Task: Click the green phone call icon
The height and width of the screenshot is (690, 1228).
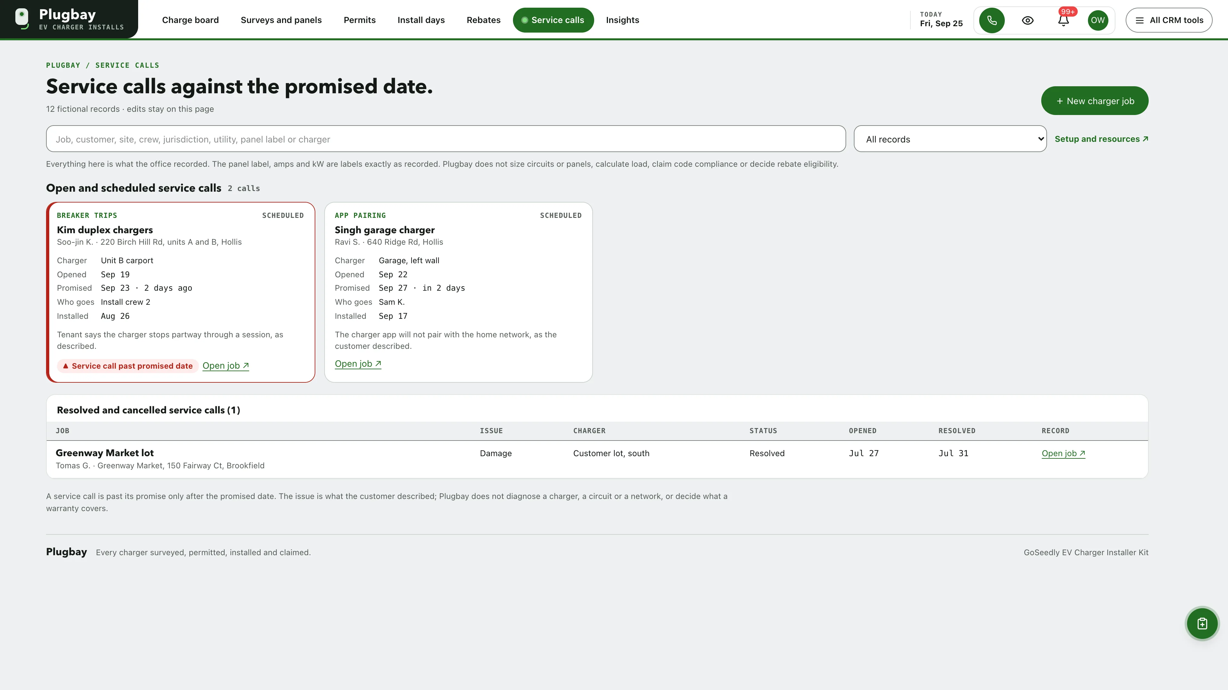Action: pyautogui.click(x=992, y=20)
